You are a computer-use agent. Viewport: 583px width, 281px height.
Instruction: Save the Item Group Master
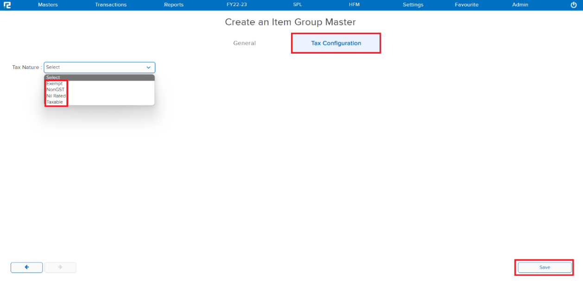point(545,268)
